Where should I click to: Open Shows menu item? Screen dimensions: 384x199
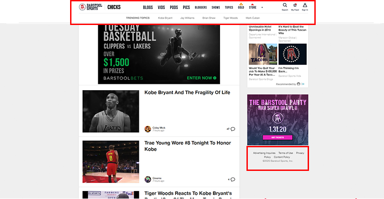click(x=216, y=8)
